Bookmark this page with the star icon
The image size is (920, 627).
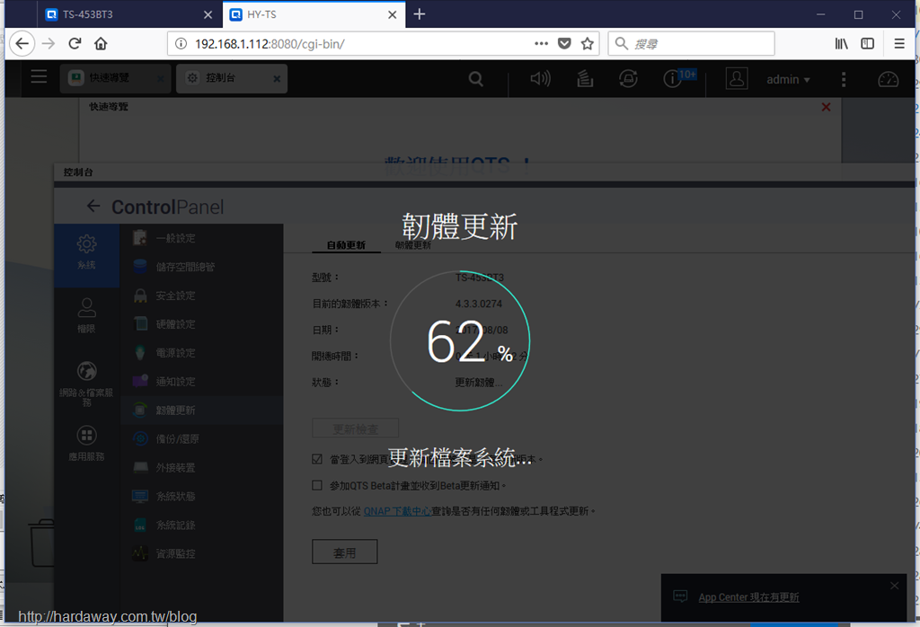point(588,43)
